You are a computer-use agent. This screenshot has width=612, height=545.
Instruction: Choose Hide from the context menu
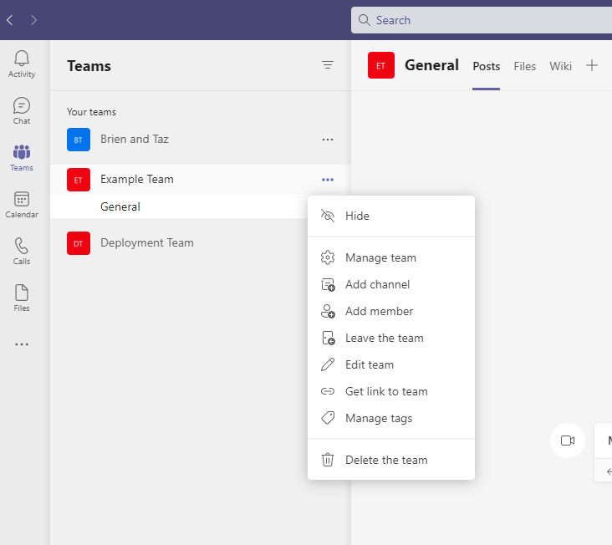tap(391, 216)
